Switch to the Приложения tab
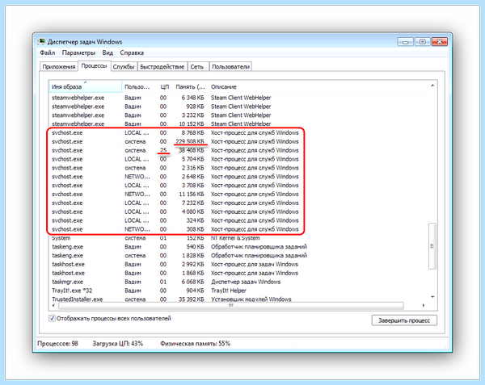Image resolution: width=485 pixels, height=385 pixels. pyautogui.click(x=59, y=67)
